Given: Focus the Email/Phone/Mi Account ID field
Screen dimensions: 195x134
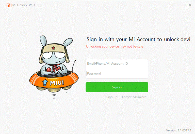Looking at the screenshot, I should coord(117,64).
